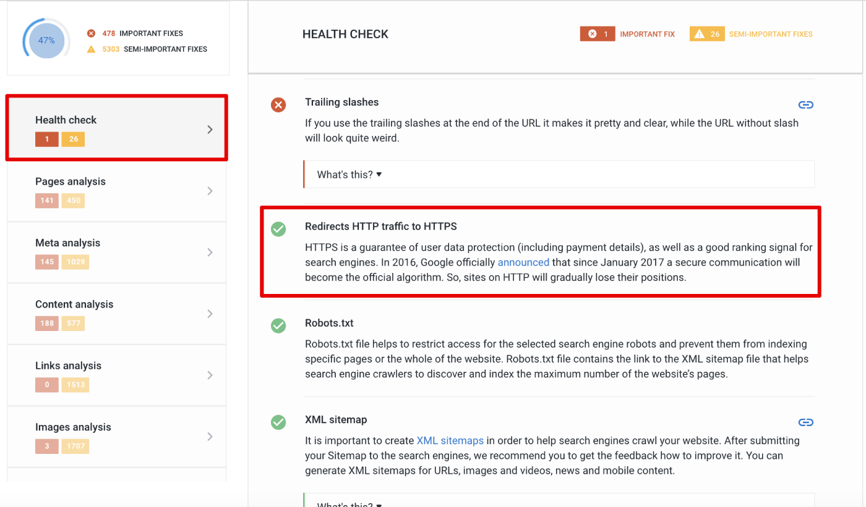Expand the What's this? section under Trailing slashes
This screenshot has height=507, width=866.
coord(559,174)
